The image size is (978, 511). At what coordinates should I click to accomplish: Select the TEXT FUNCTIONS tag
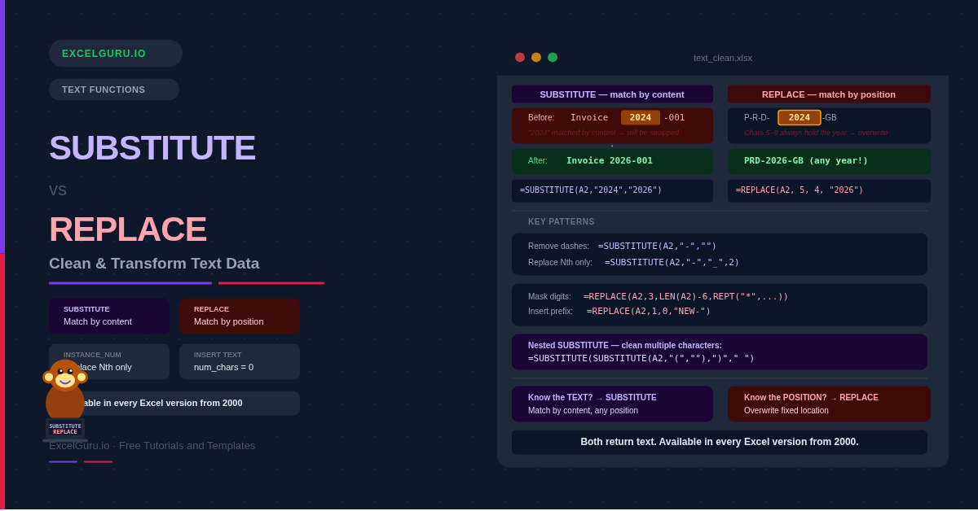pos(114,90)
